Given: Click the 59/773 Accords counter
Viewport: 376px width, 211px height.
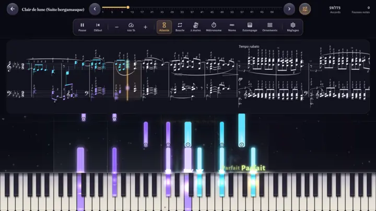Looking at the screenshot, I should click(335, 9).
